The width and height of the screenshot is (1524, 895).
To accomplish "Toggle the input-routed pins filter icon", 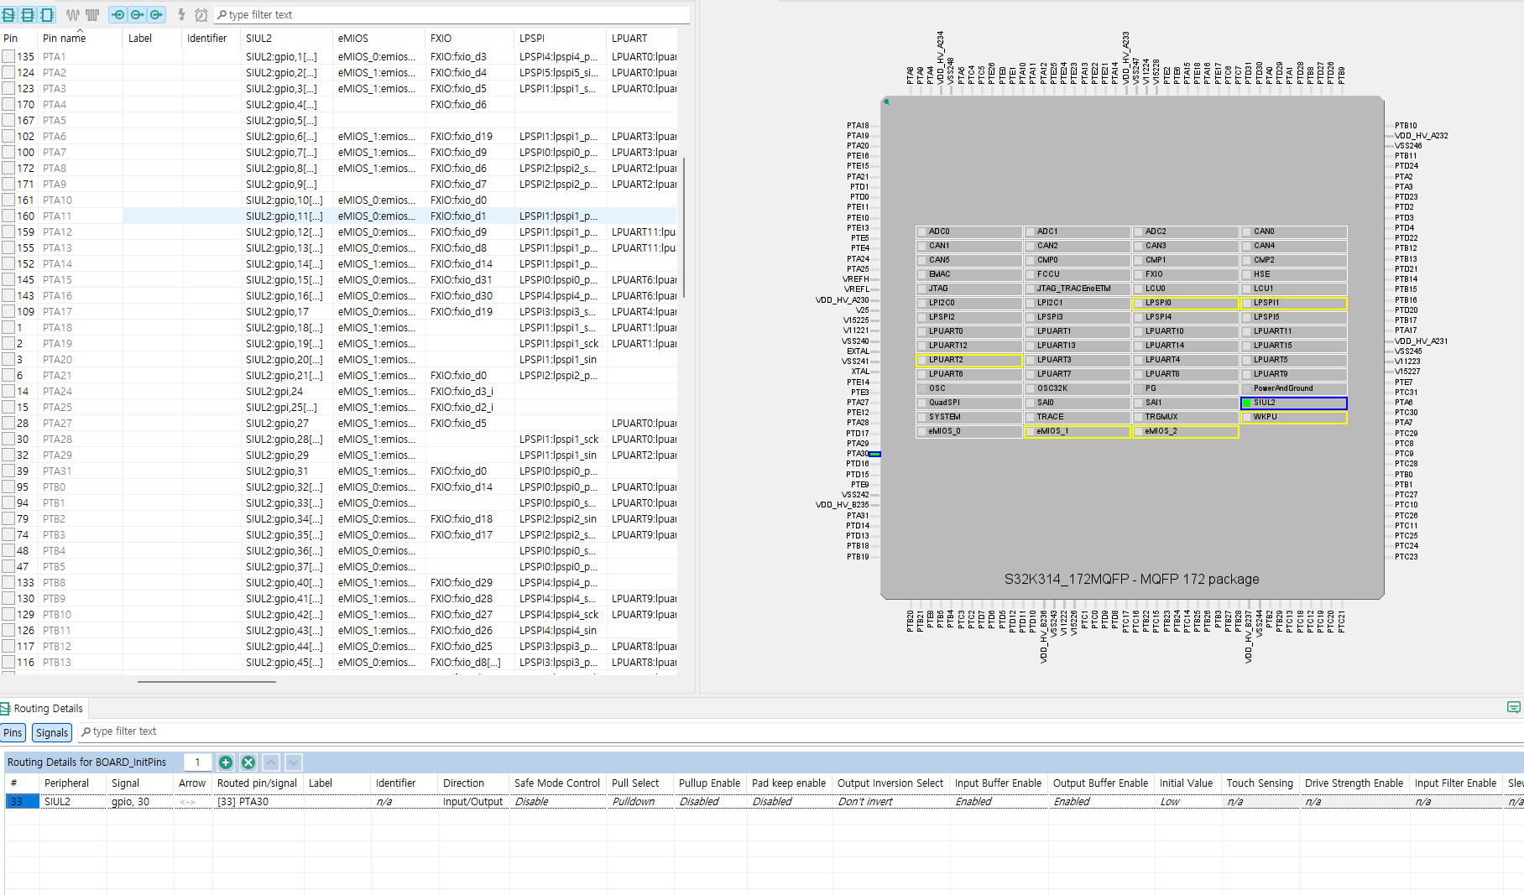I will coord(117,14).
